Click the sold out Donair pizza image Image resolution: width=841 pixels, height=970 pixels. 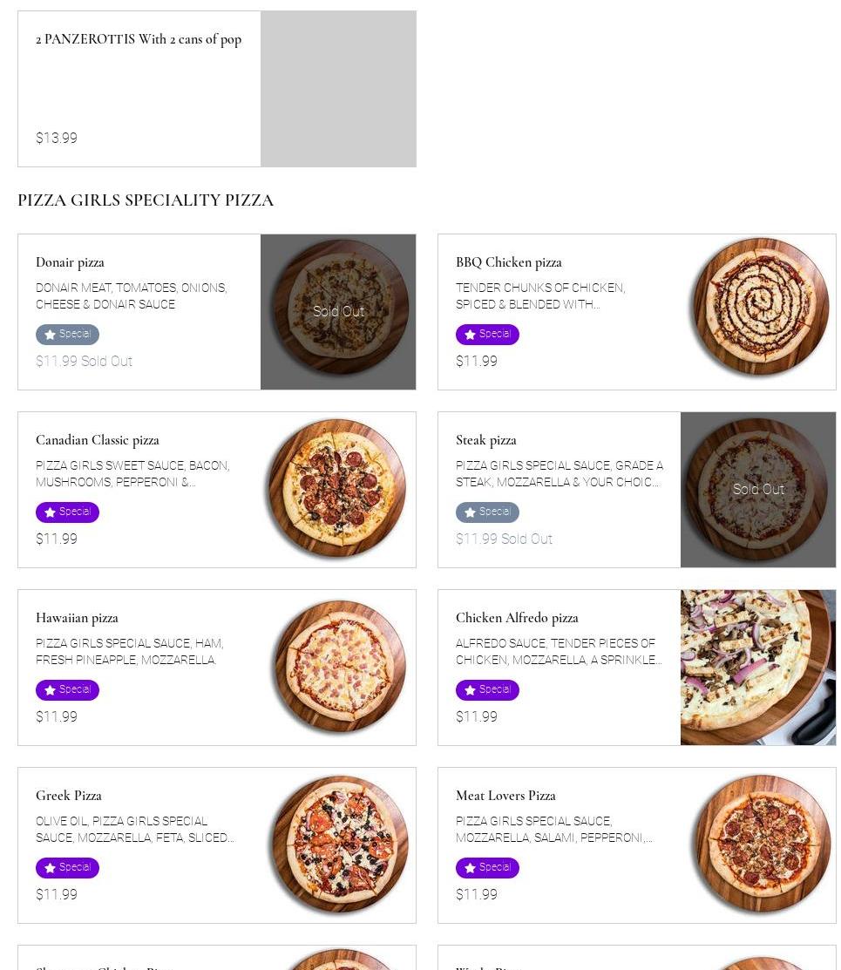[x=338, y=311]
